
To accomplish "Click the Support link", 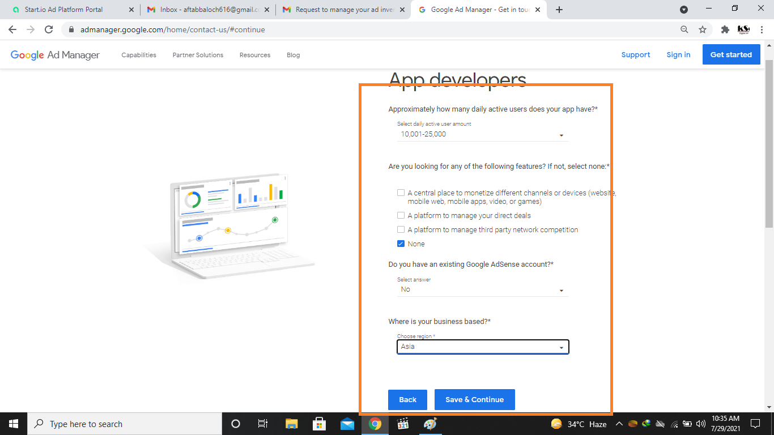I will [636, 55].
